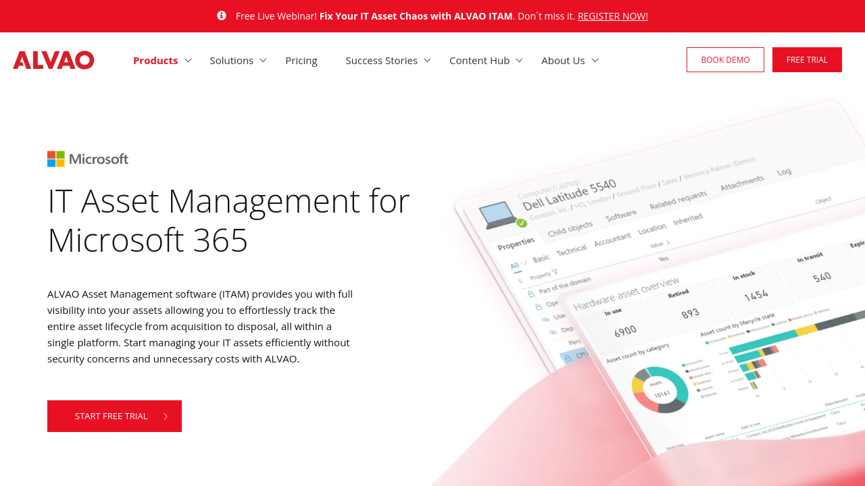The width and height of the screenshot is (865, 486).
Task: Select the Success Stories menu label
Action: (x=381, y=61)
